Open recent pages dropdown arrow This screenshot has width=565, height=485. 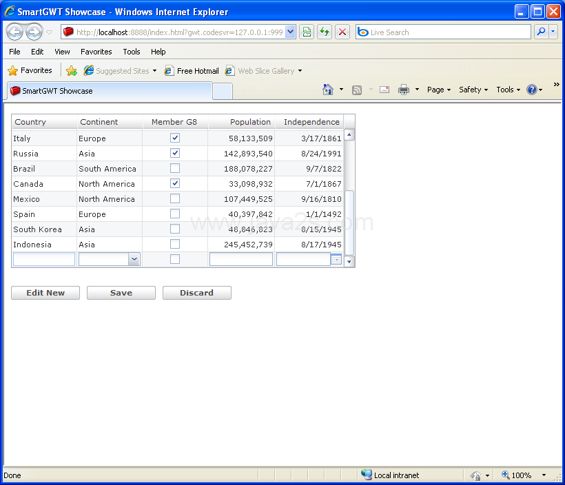(50, 32)
